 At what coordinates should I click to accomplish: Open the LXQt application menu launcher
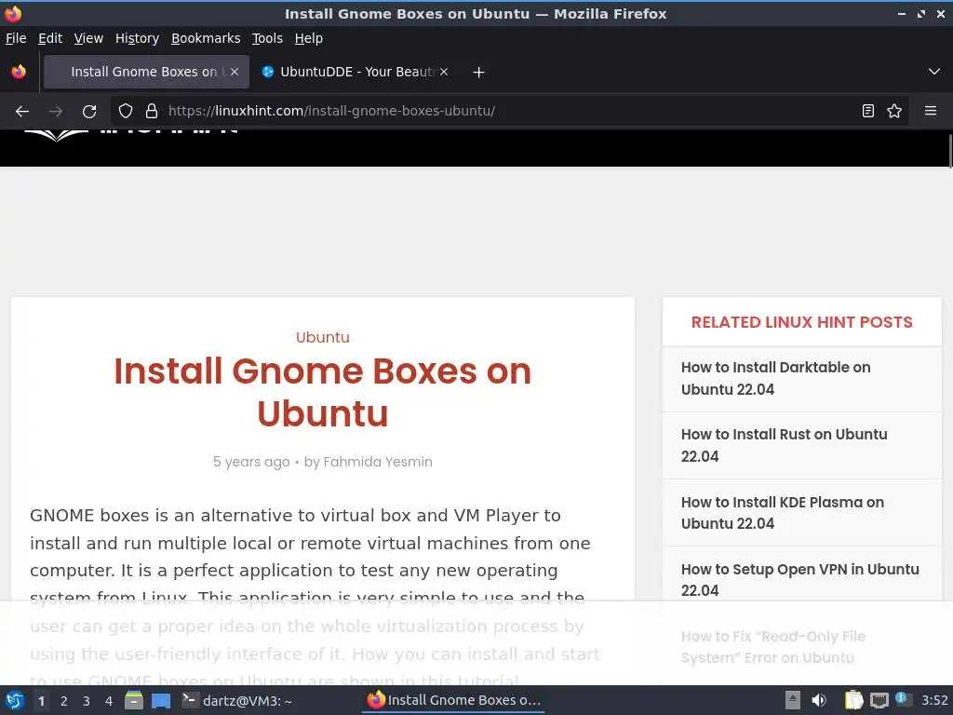[15, 701]
